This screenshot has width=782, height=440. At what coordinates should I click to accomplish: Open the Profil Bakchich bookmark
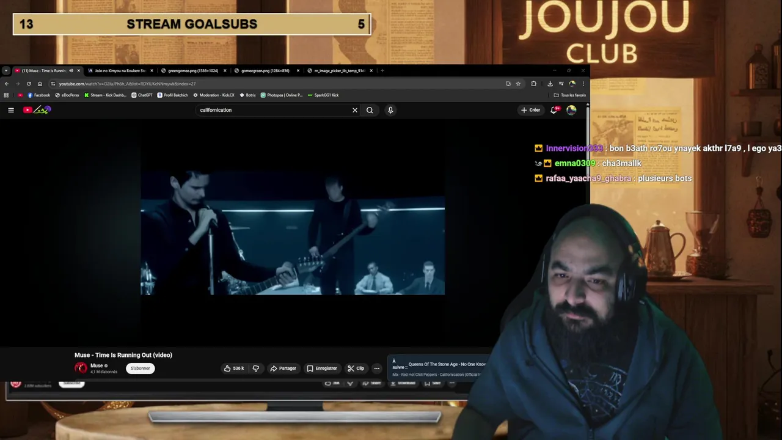coord(173,95)
